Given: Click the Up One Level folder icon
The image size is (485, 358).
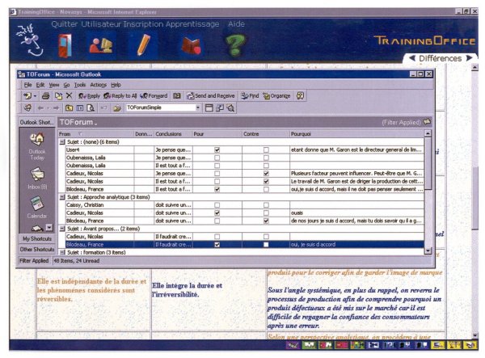Looking at the screenshot, I should pyautogui.click(x=69, y=108).
